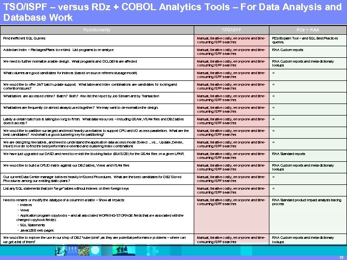Screen dimensions: 347x260
Task: Select the '24/7 batch update support' functionality cell
Action: coord(97,86)
